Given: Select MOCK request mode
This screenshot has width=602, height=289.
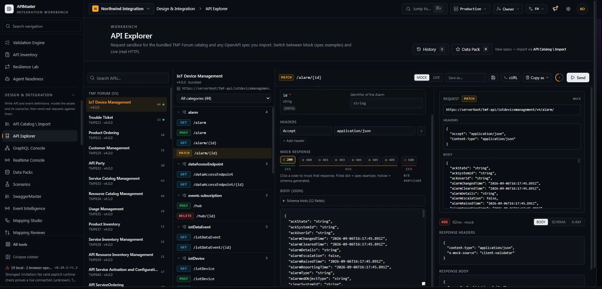Looking at the screenshot, I should [422, 77].
